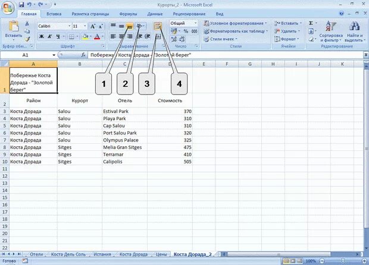Toggle the highlighted bottom align button
This screenshot has height=265, width=369.
[x=130, y=26]
